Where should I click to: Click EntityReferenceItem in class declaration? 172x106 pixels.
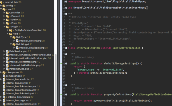[126, 48]
